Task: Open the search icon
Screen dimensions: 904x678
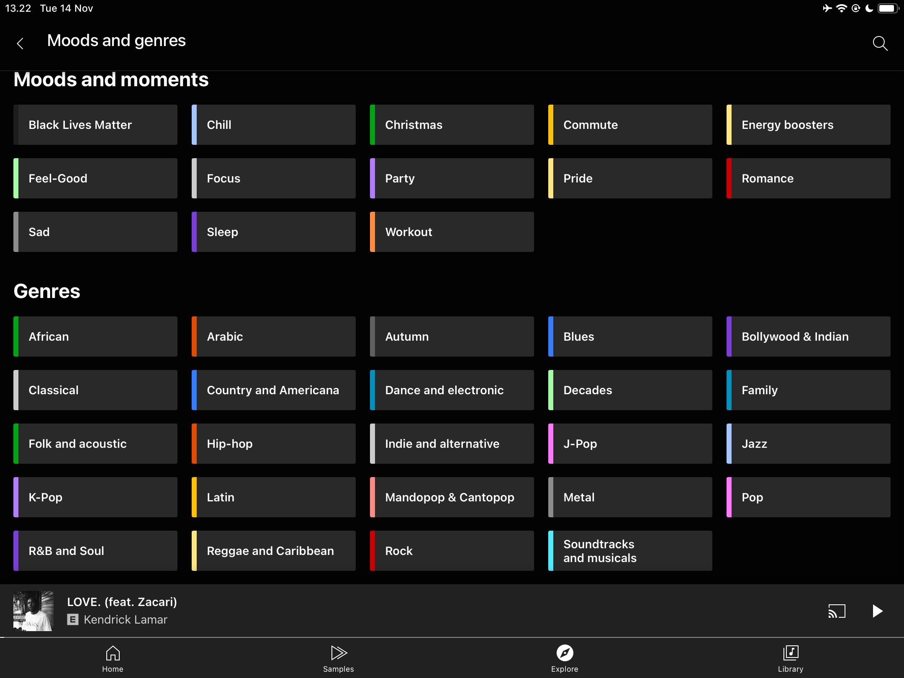Action: 880,44
